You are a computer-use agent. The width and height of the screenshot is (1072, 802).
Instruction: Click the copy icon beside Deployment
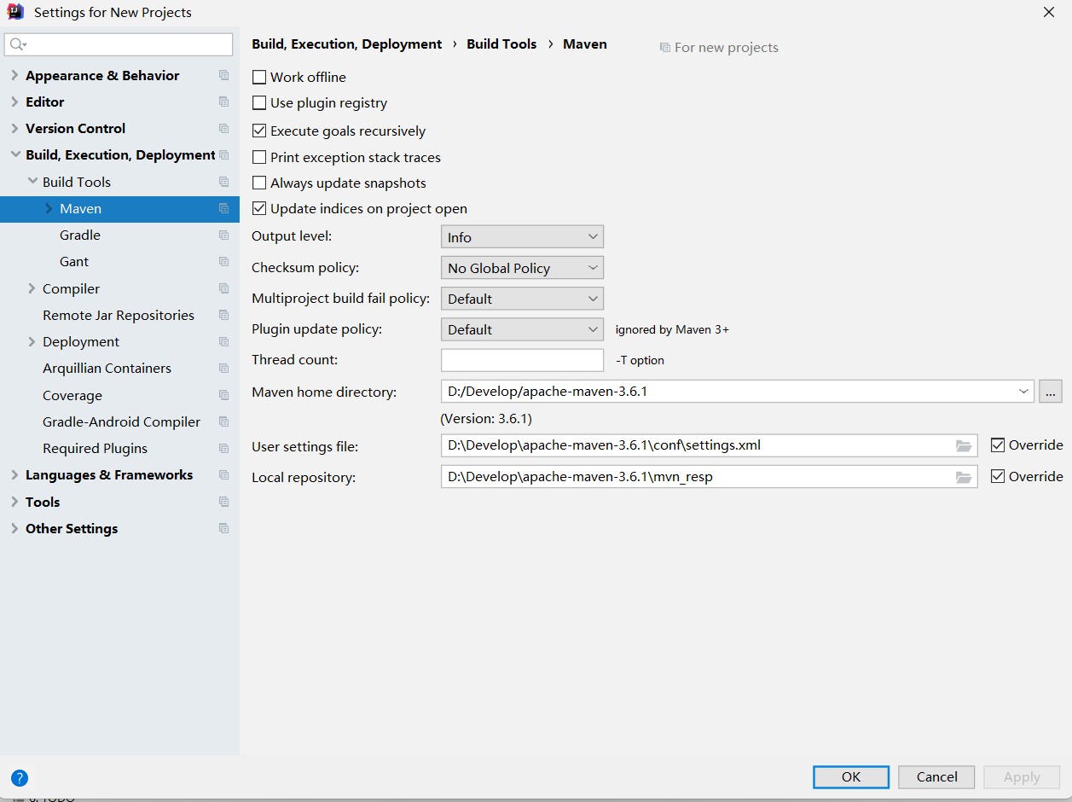(x=224, y=342)
